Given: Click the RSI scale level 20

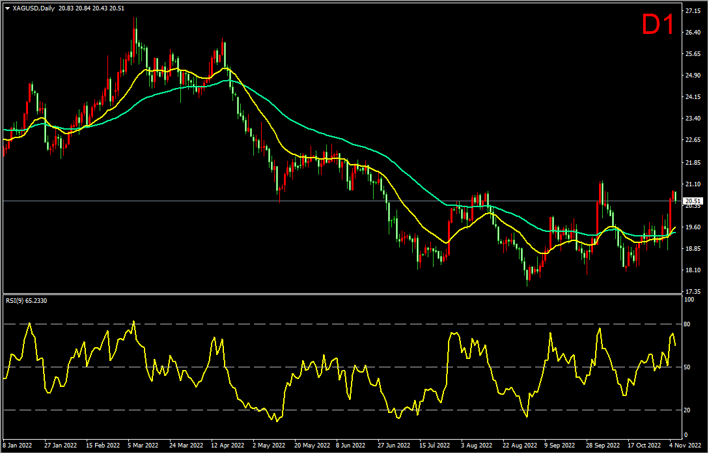Looking at the screenshot, I should tap(688, 410).
